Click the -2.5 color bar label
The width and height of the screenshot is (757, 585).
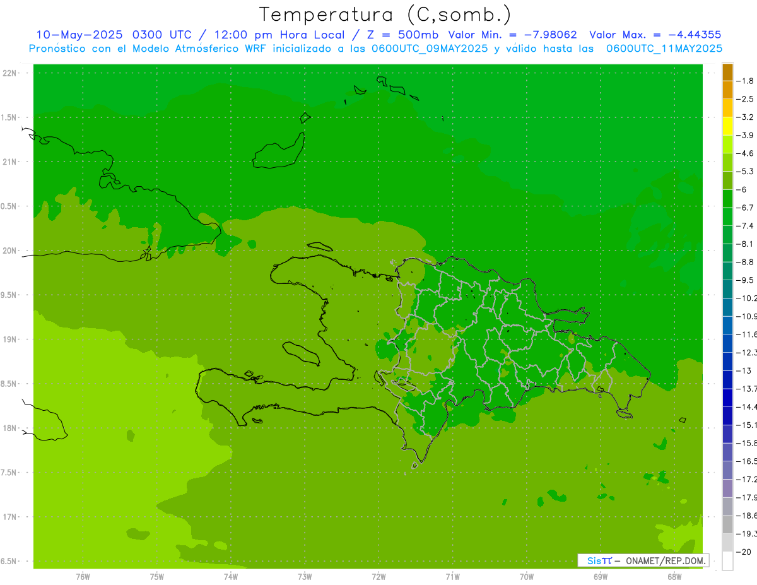pyautogui.click(x=745, y=99)
